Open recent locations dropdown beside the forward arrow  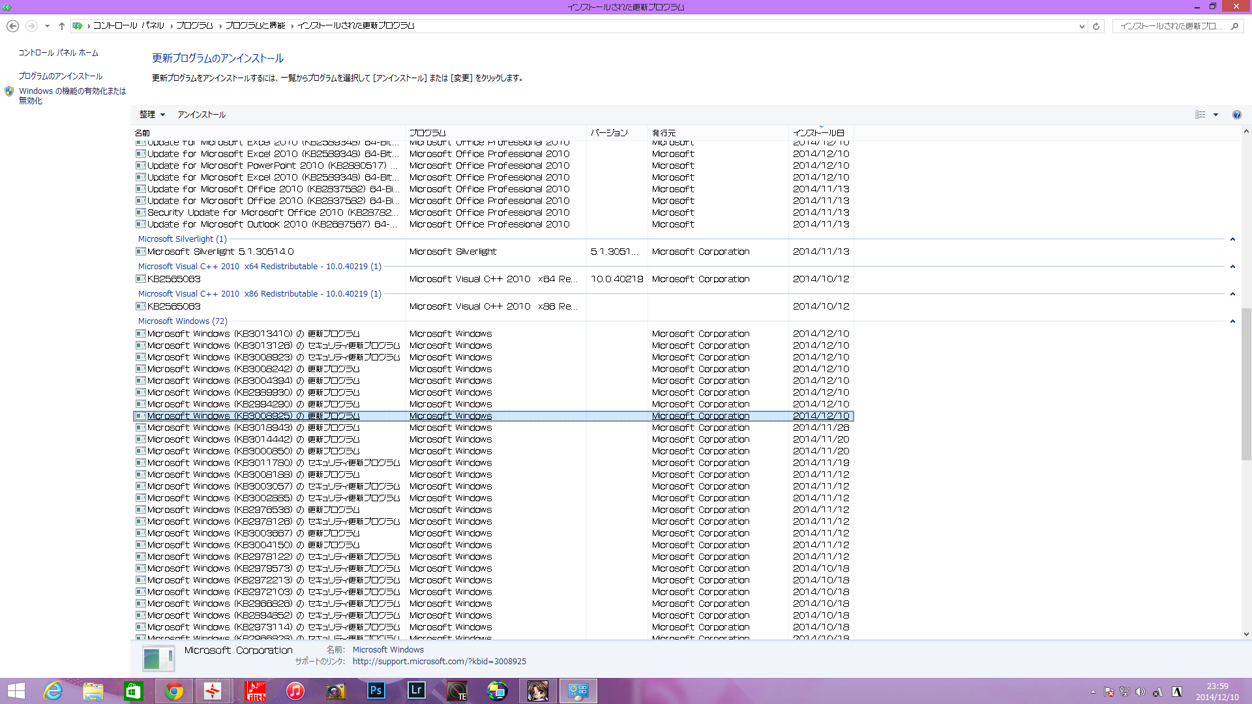click(x=47, y=26)
